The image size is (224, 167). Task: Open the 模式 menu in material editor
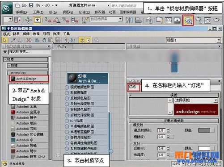6,34
